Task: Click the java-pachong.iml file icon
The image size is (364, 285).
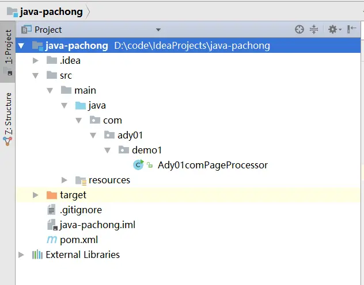Action: coord(52,225)
